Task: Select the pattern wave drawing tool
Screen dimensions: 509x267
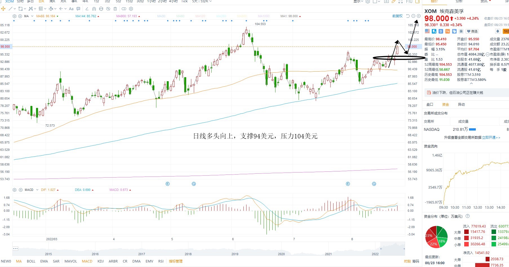Action: [31, 9]
